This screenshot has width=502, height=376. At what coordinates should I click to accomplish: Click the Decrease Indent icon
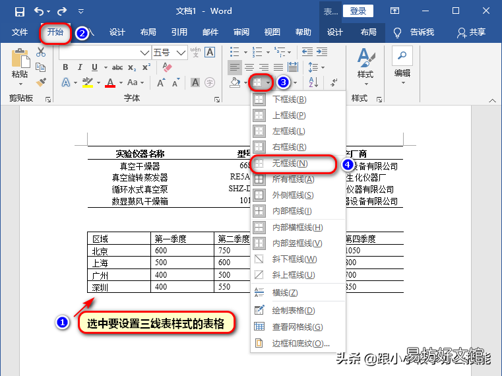pos(307,52)
